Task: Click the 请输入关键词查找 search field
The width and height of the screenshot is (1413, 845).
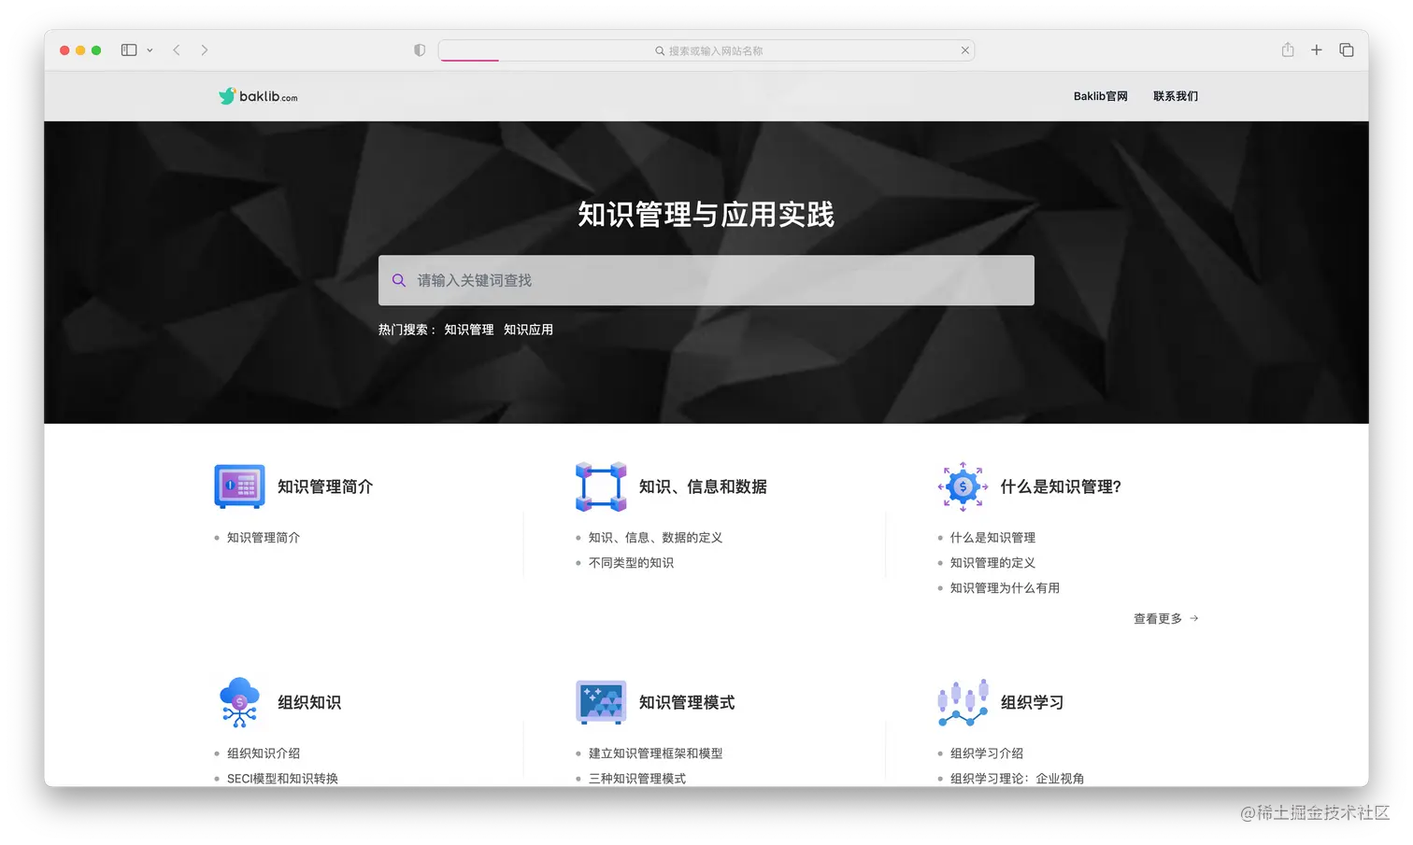Action: coord(706,280)
